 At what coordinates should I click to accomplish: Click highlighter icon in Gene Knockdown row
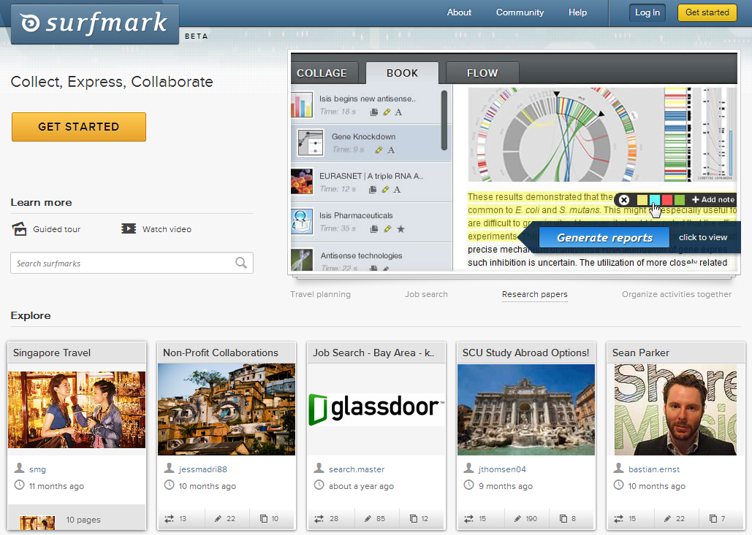[379, 150]
